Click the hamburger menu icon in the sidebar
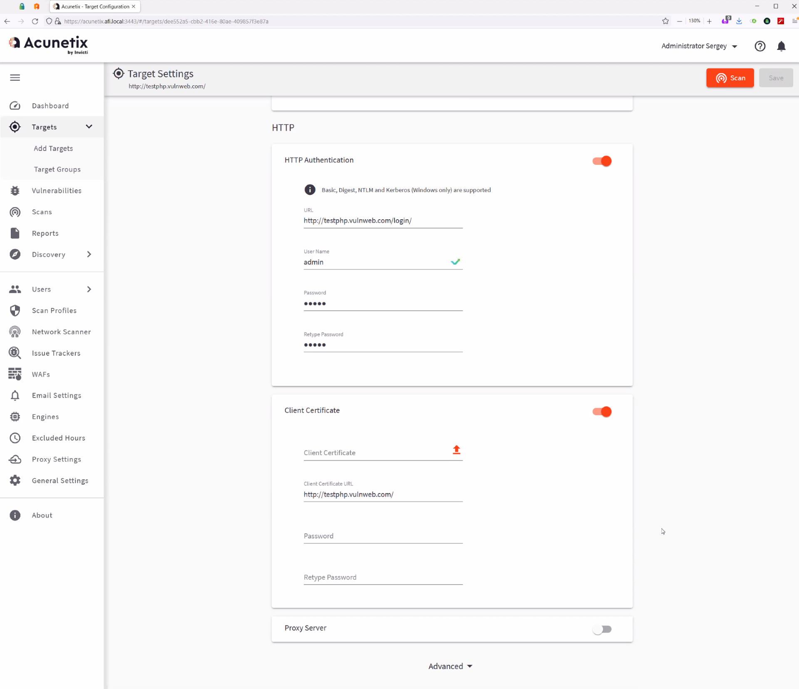Viewport: 799px width, 689px height. pos(15,78)
